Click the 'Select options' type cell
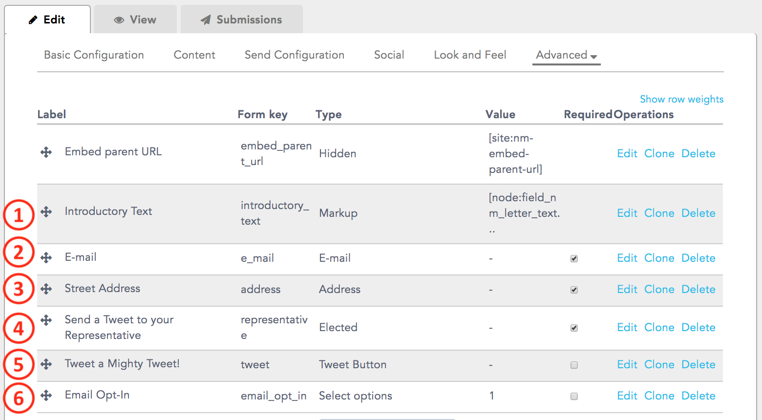762x420 pixels. [356, 396]
